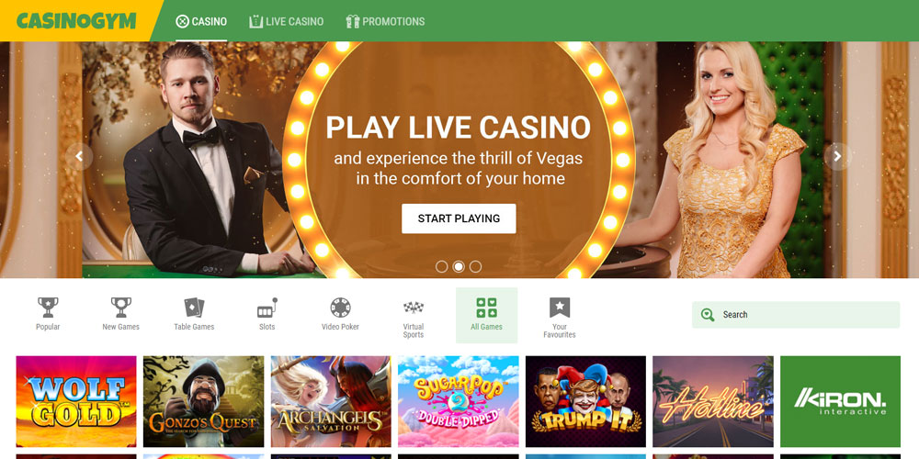Open the Video Poker chip icon
919x459 pixels.
coord(340,308)
